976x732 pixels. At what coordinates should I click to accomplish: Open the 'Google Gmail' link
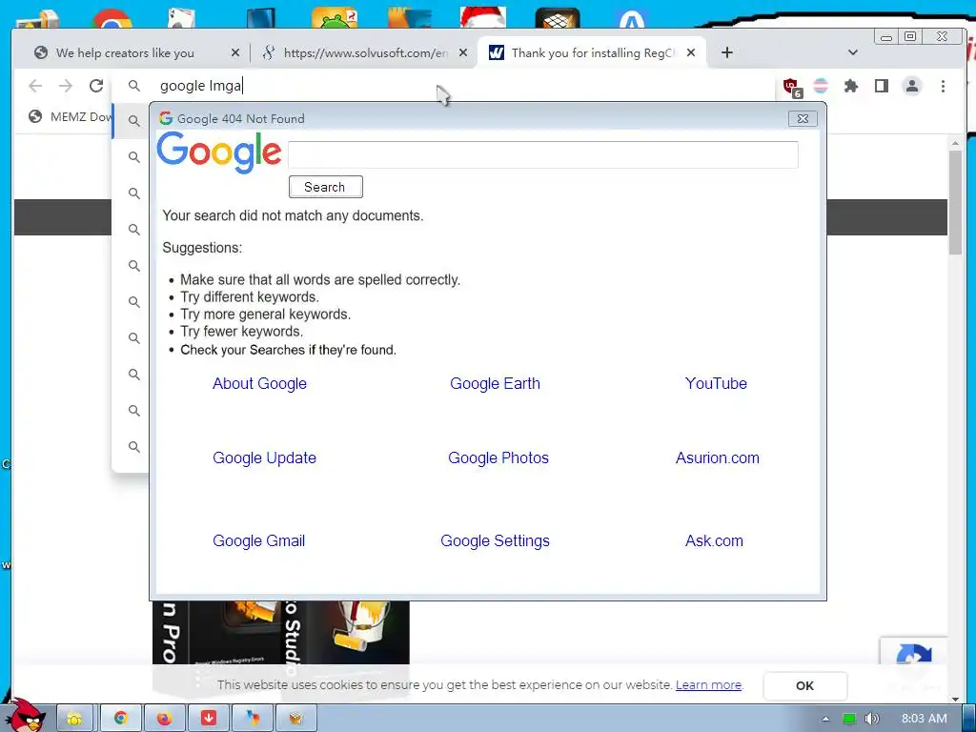click(x=259, y=541)
